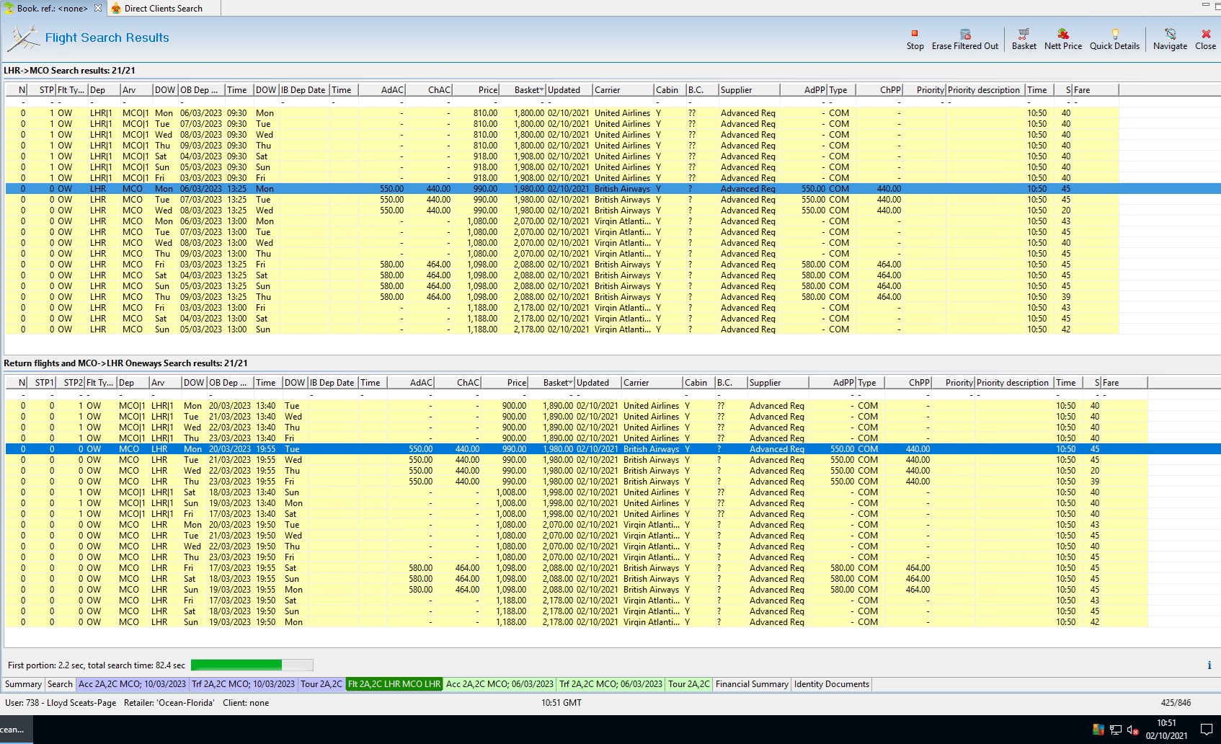Open Windows notification center icon

click(x=1207, y=730)
